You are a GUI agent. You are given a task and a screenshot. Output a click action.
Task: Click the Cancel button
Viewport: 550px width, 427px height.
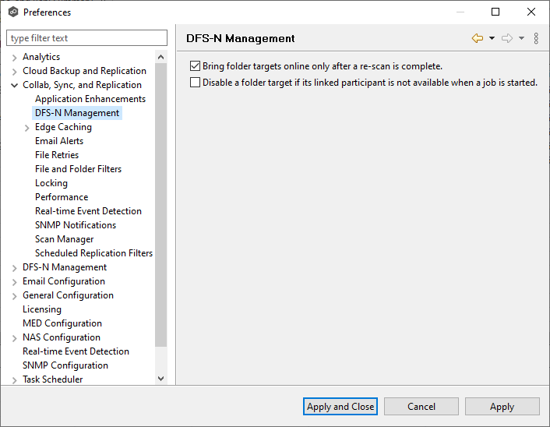click(x=421, y=406)
